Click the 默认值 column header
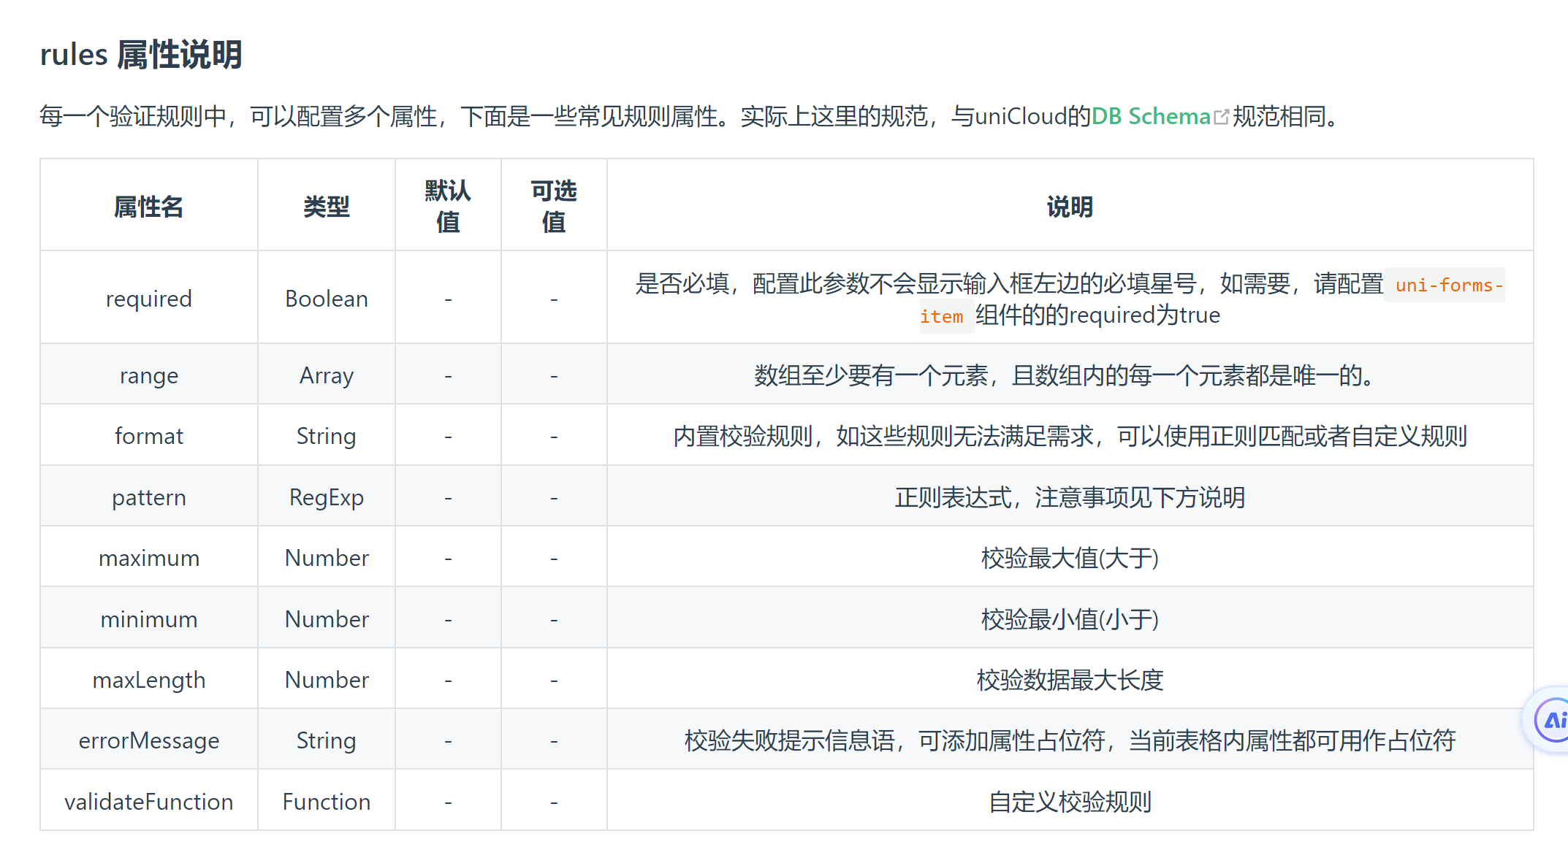 click(448, 206)
